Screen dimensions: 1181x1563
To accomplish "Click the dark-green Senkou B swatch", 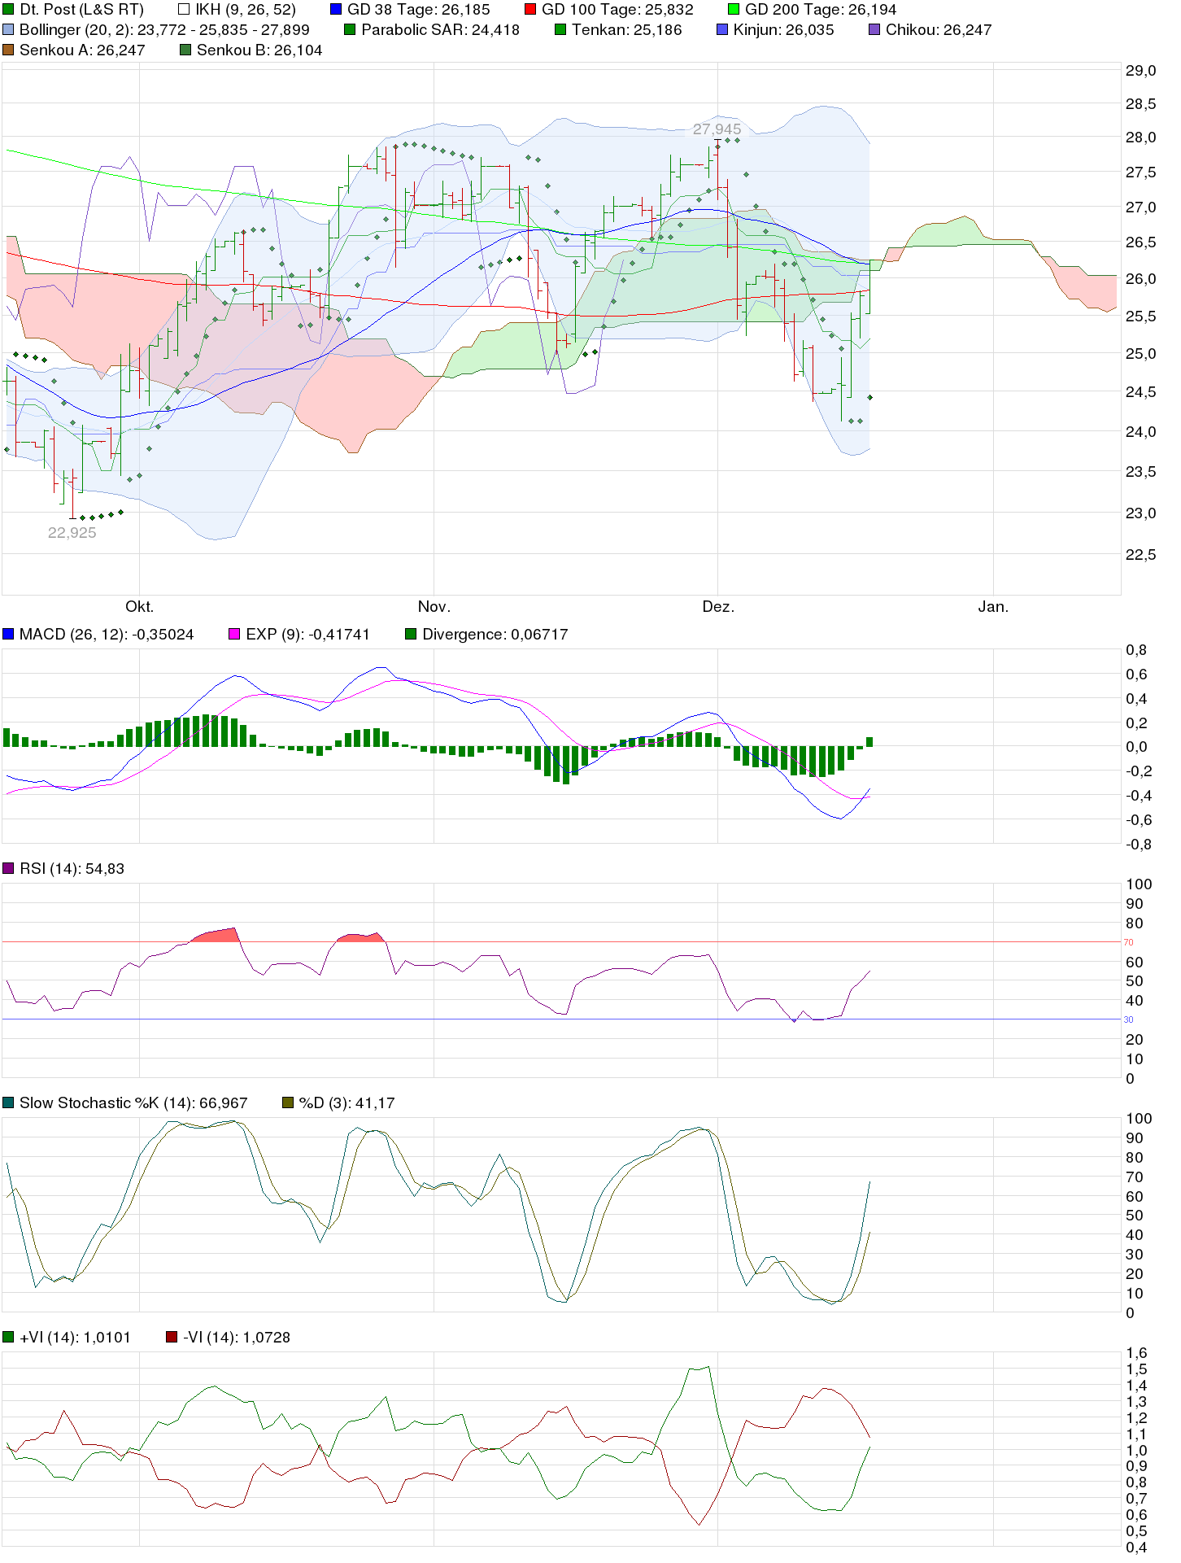I will [185, 50].
